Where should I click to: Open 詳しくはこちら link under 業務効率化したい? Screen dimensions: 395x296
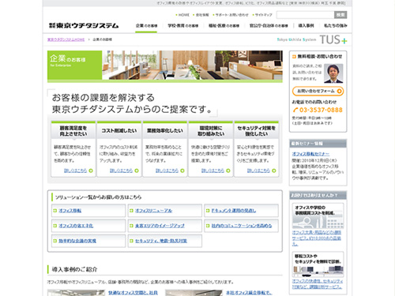click(167, 170)
